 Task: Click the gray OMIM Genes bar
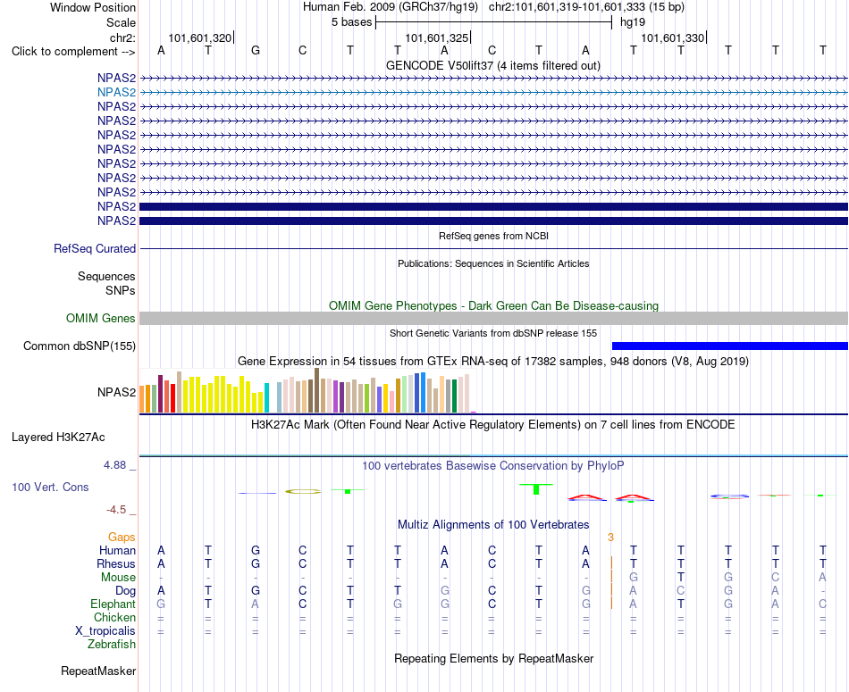point(493,318)
